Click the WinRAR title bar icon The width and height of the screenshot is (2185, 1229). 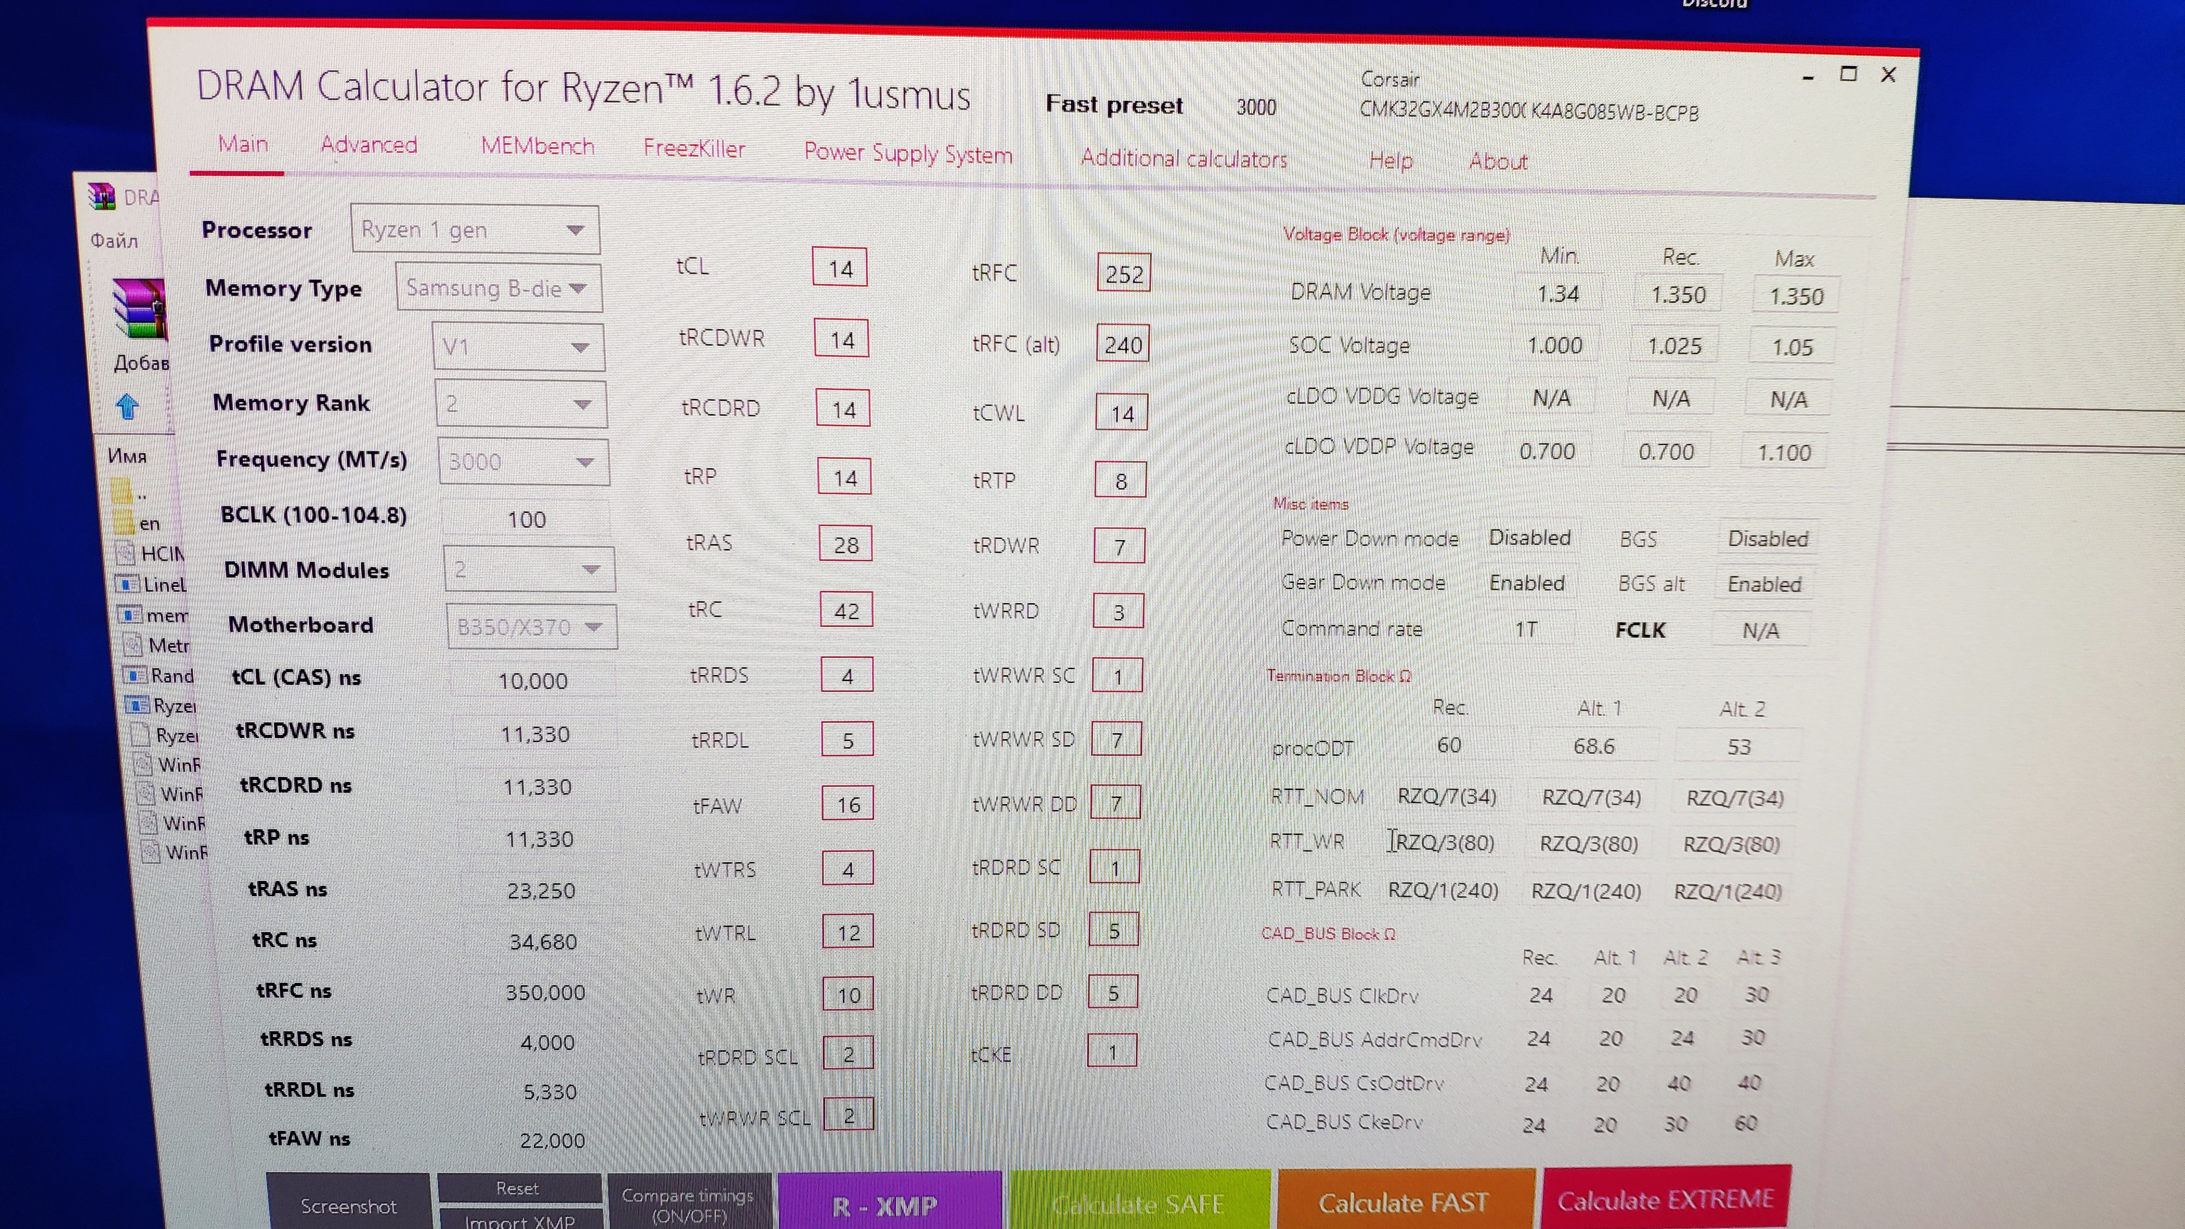[x=102, y=197]
